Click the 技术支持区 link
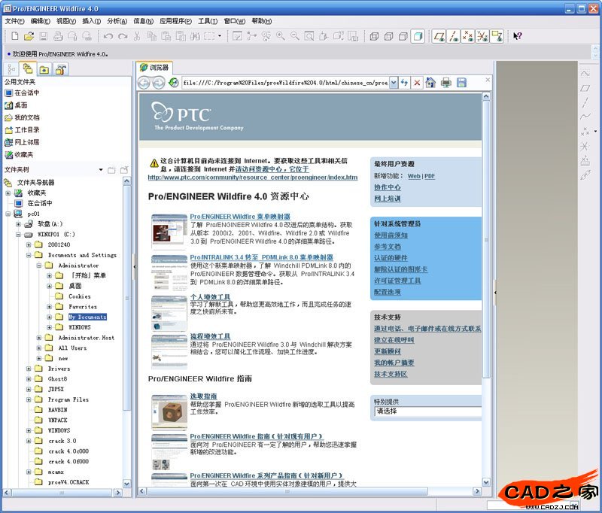602x513 pixels. (391, 374)
